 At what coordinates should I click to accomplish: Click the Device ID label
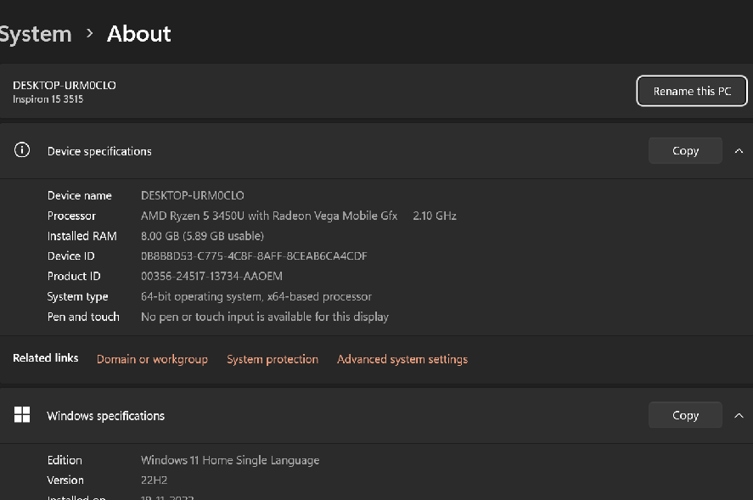tap(70, 256)
